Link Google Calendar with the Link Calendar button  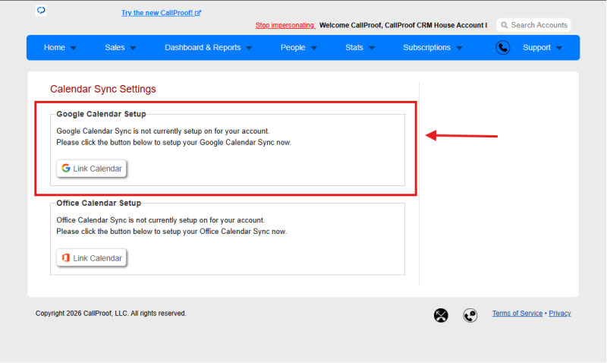coord(91,169)
